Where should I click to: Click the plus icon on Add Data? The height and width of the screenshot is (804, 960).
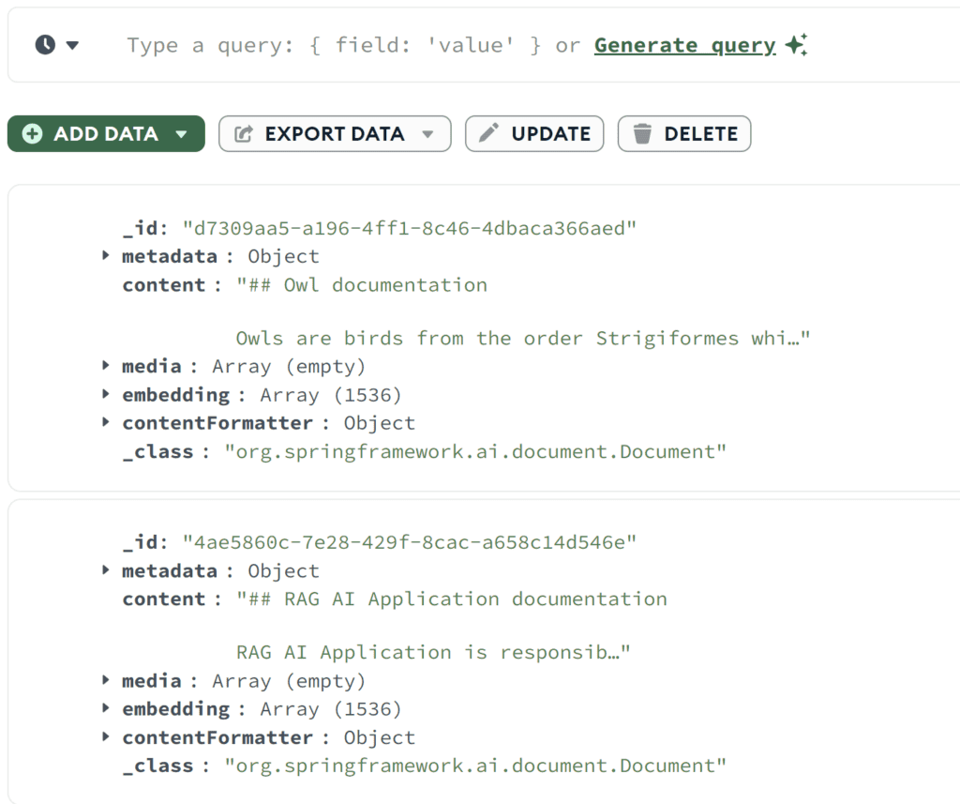point(32,134)
